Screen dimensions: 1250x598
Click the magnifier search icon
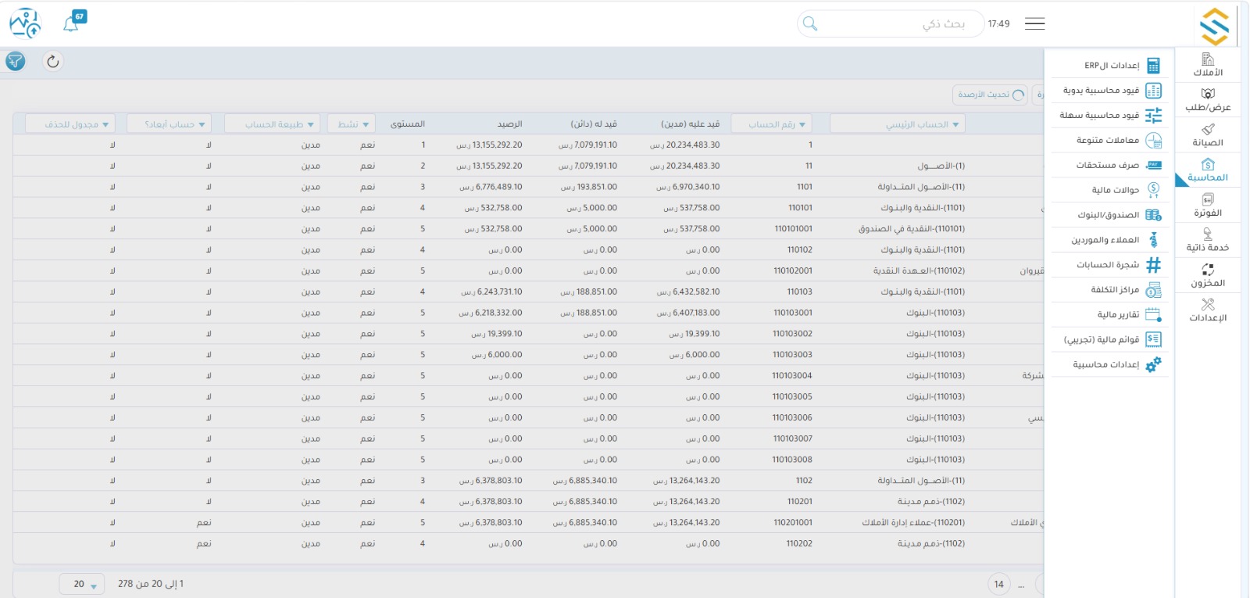tap(810, 24)
